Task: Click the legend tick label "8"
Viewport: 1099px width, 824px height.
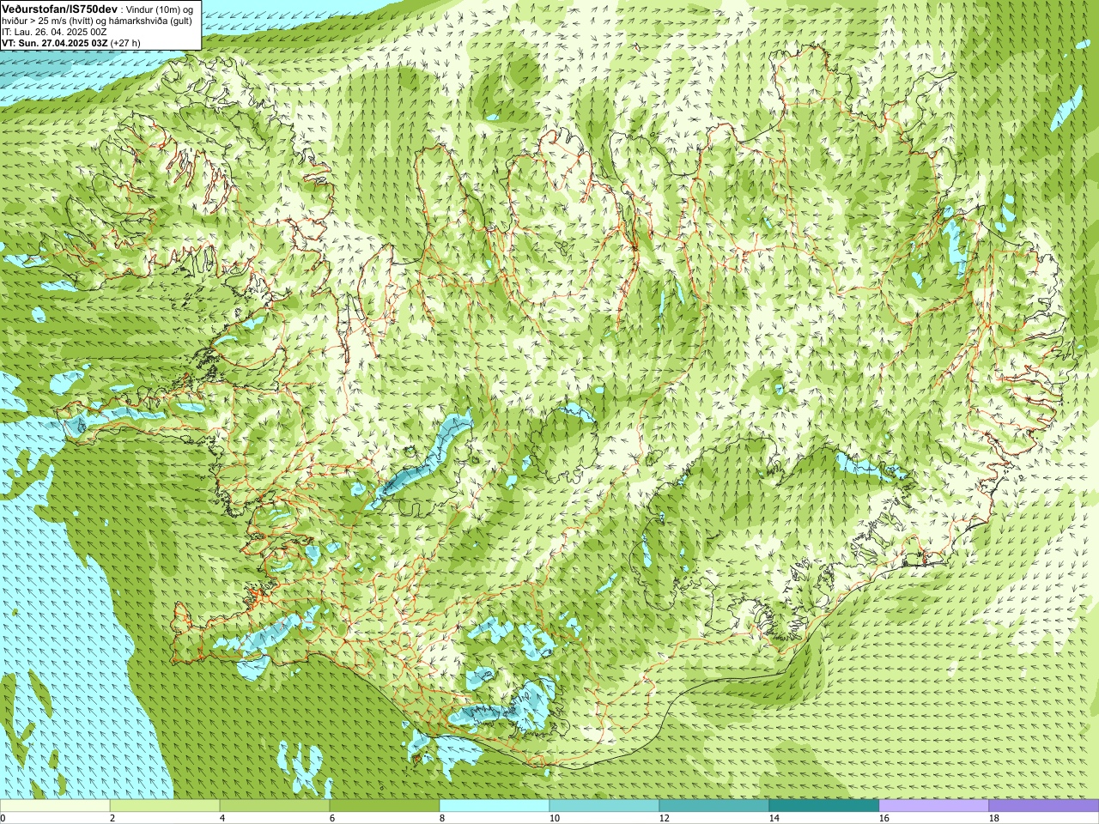Action: pos(442,818)
